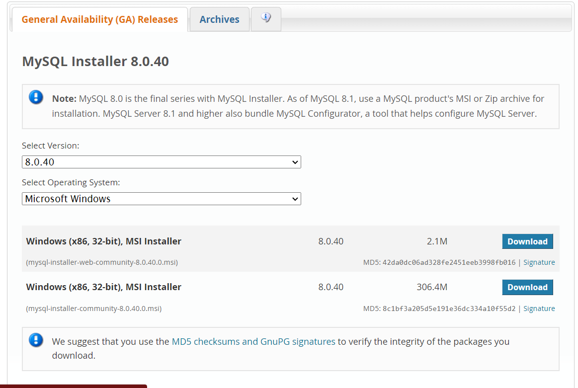Click the dark red footer bar
Viewport: 578px width, 388px height.
pyautogui.click(x=74, y=386)
